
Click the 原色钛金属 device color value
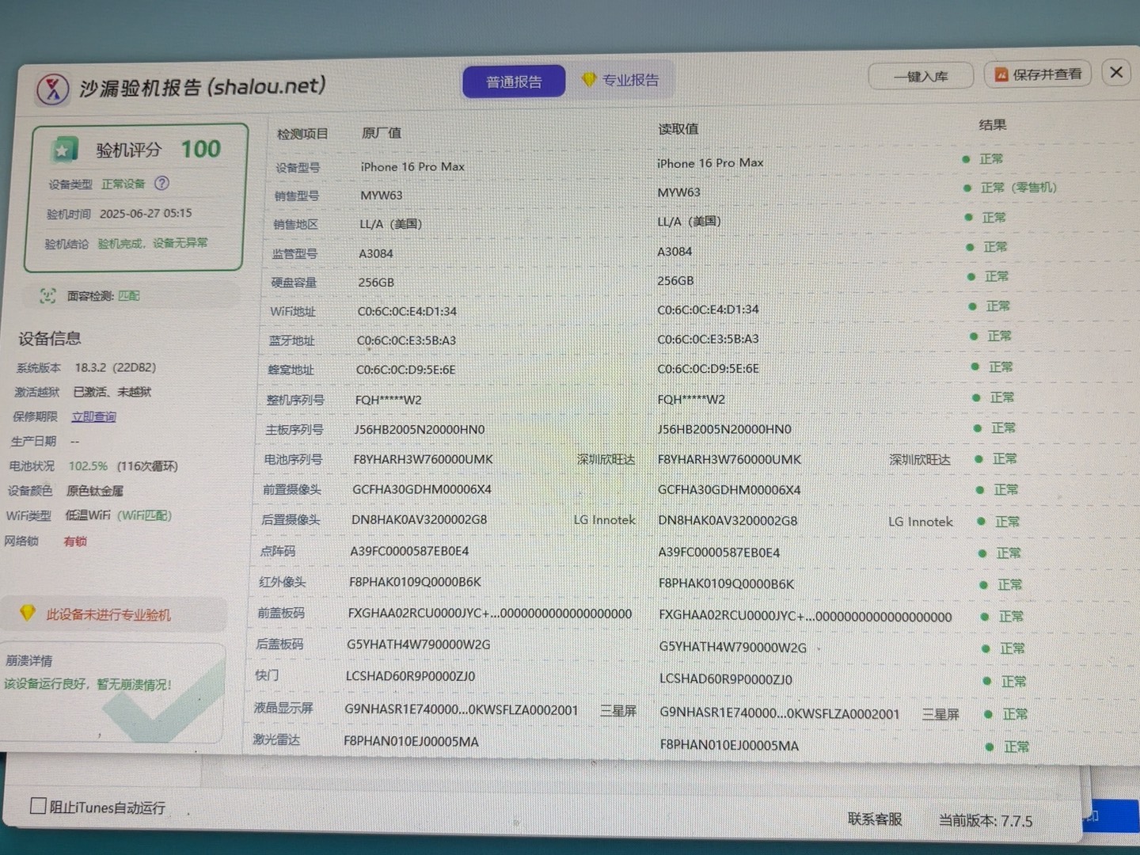(x=94, y=491)
